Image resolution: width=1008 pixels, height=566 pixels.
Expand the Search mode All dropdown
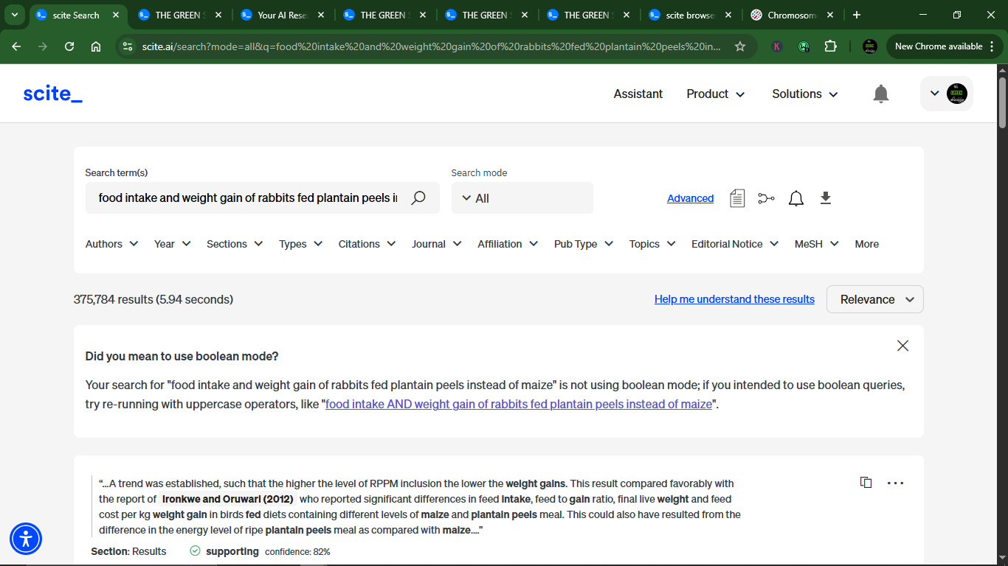(x=522, y=198)
